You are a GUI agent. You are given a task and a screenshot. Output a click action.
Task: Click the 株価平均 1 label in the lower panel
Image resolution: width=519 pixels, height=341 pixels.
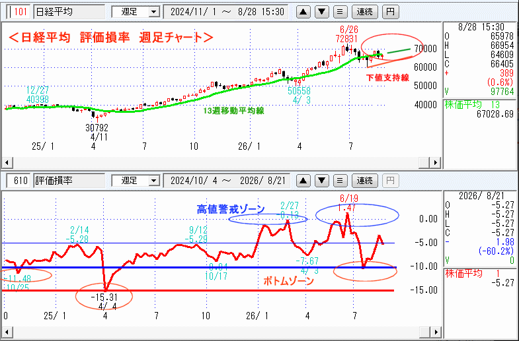coord(472,274)
